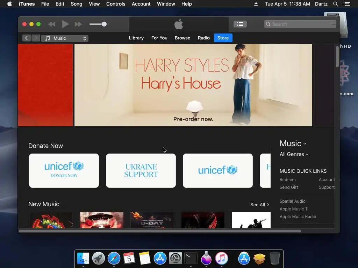Open the Up Next list view icon
Viewport: 358px width, 268px height.
tap(240, 24)
